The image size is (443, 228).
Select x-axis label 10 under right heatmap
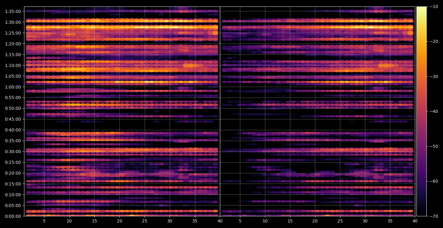(x=265, y=221)
